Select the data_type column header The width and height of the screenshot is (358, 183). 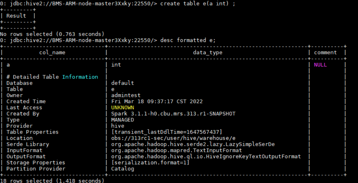(x=207, y=53)
